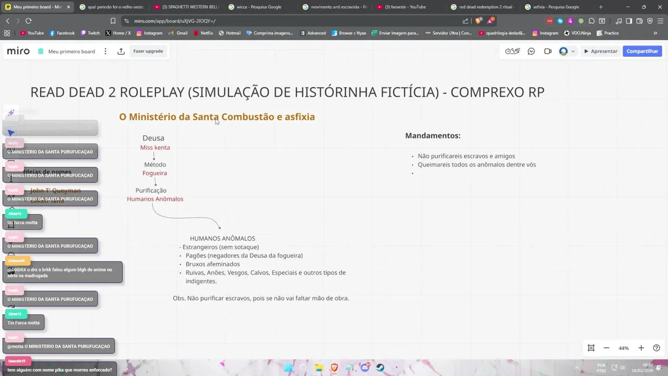Start a video call with camera icon
Screen dimensions: 668x376
point(548,51)
